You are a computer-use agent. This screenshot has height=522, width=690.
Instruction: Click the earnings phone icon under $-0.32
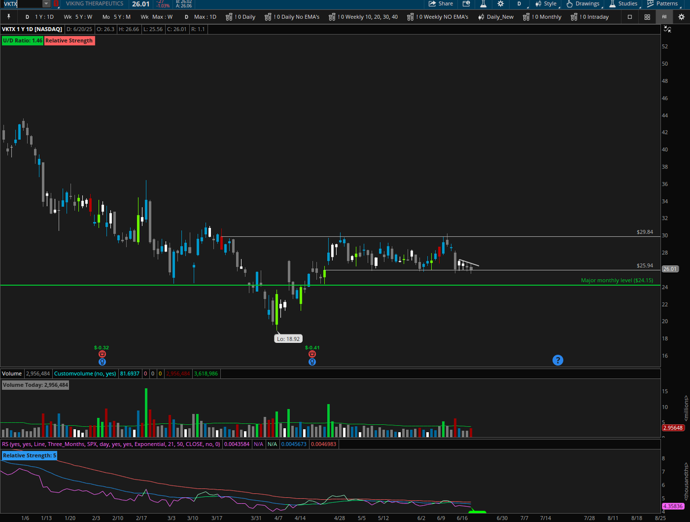[102, 354]
